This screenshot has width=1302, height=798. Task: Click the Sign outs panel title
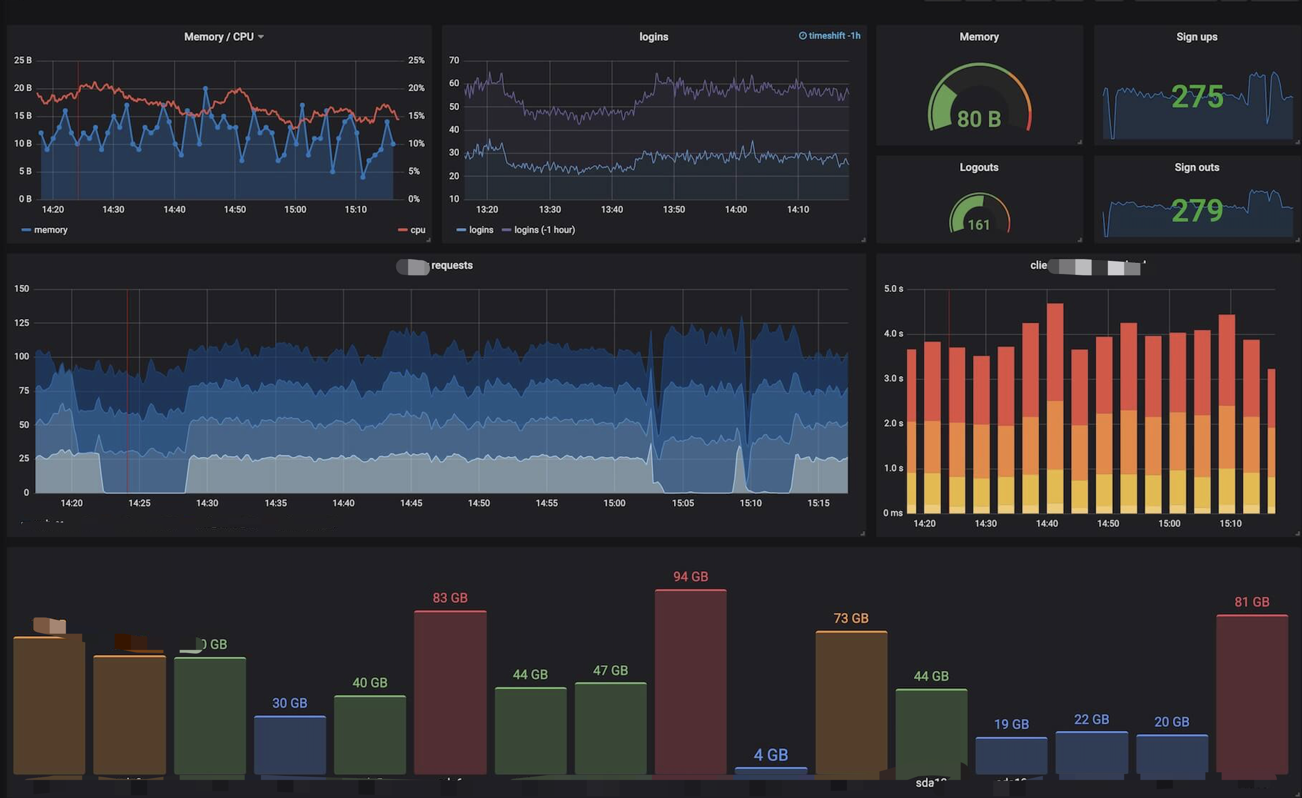pyautogui.click(x=1196, y=167)
